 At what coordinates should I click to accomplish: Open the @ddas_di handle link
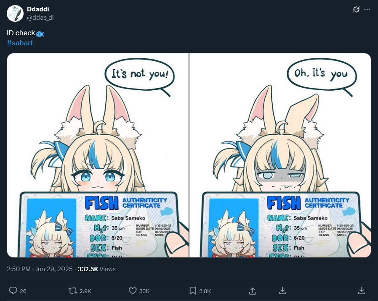tap(40, 18)
